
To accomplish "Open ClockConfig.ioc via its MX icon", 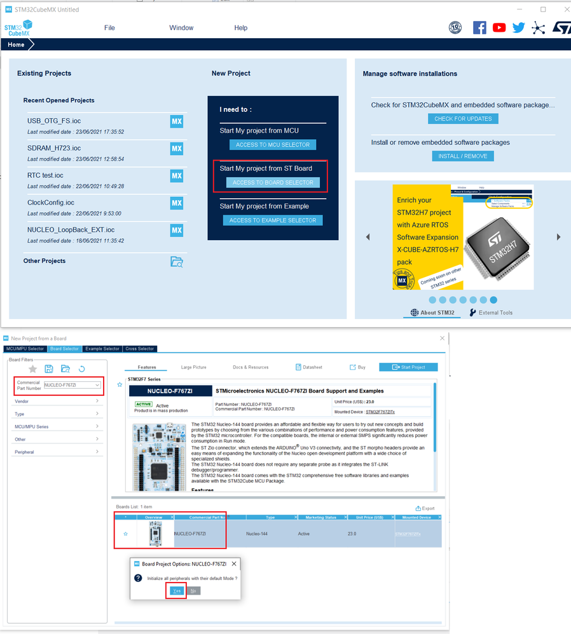I will (x=176, y=203).
